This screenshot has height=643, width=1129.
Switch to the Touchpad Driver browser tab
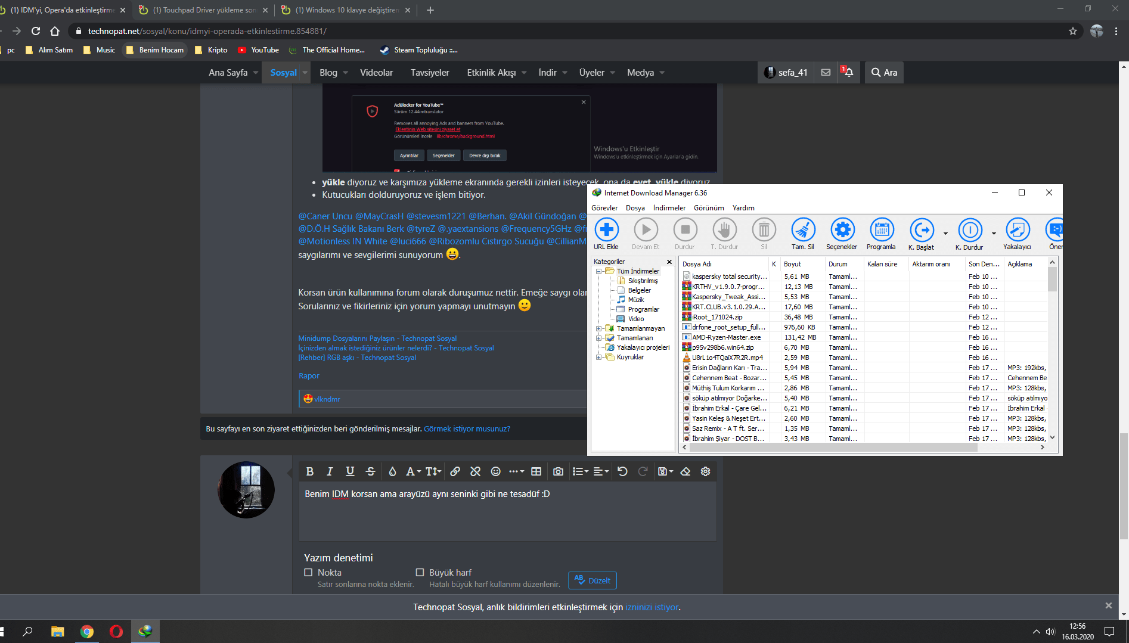(x=203, y=10)
